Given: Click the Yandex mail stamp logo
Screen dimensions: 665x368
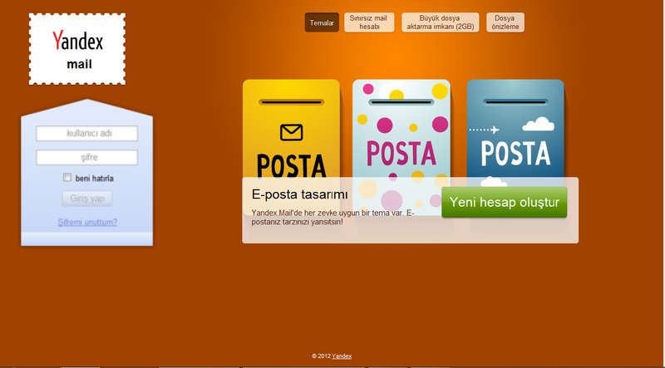Looking at the screenshot, I should click(77, 49).
